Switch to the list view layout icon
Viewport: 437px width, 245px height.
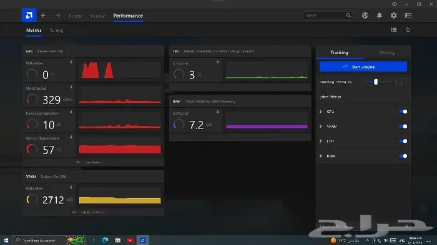point(394,30)
